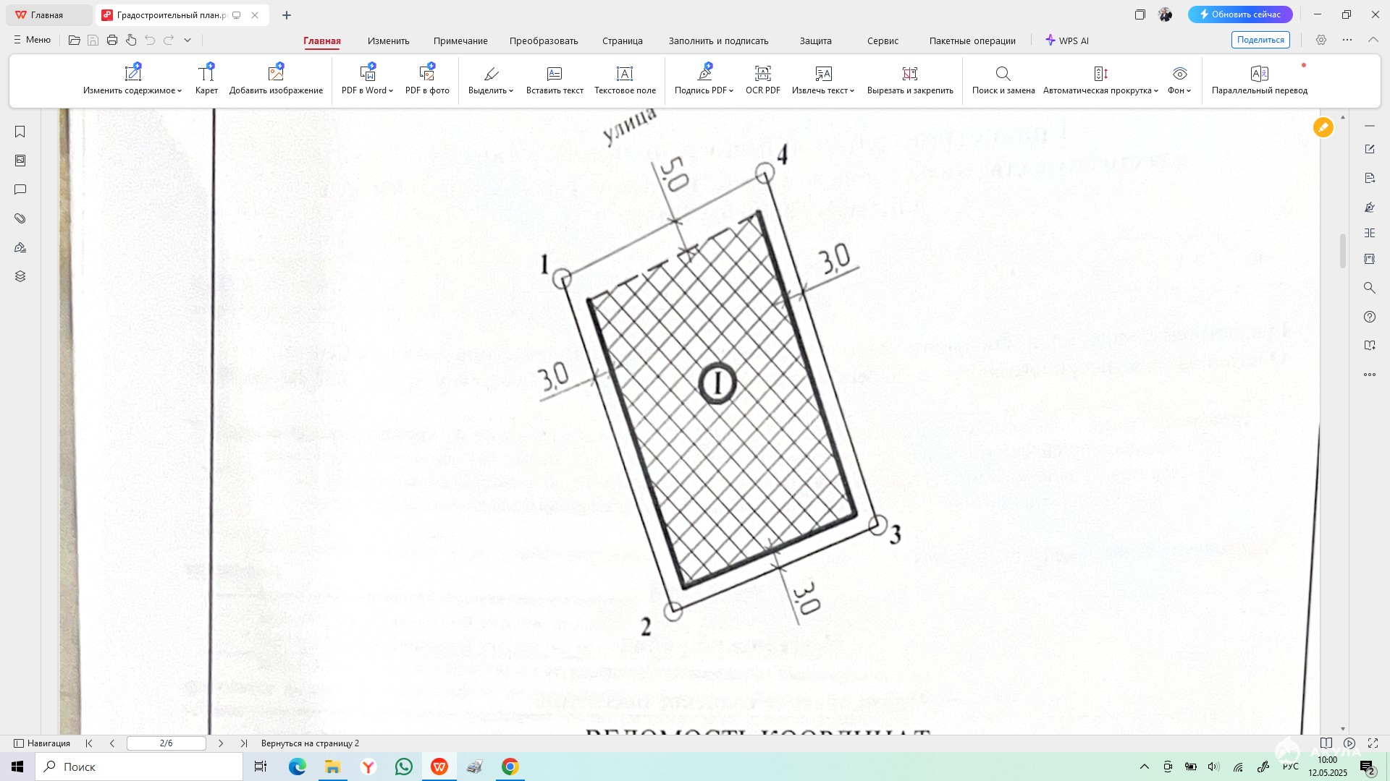Expand the Highlight tool dropdown arrow
The width and height of the screenshot is (1390, 781).
click(x=511, y=91)
